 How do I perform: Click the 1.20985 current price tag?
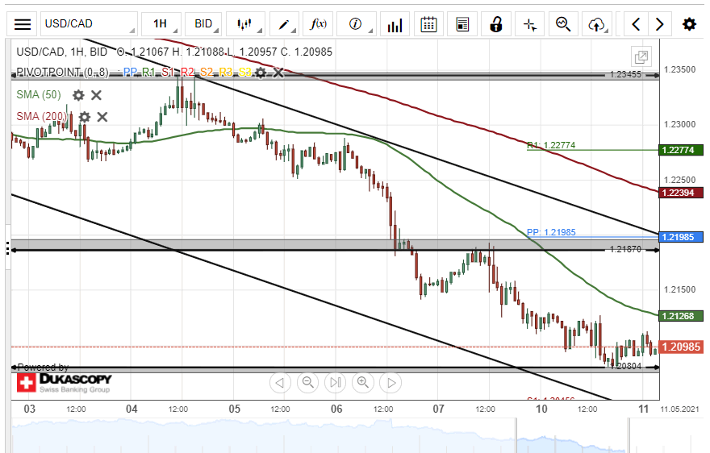[681, 347]
